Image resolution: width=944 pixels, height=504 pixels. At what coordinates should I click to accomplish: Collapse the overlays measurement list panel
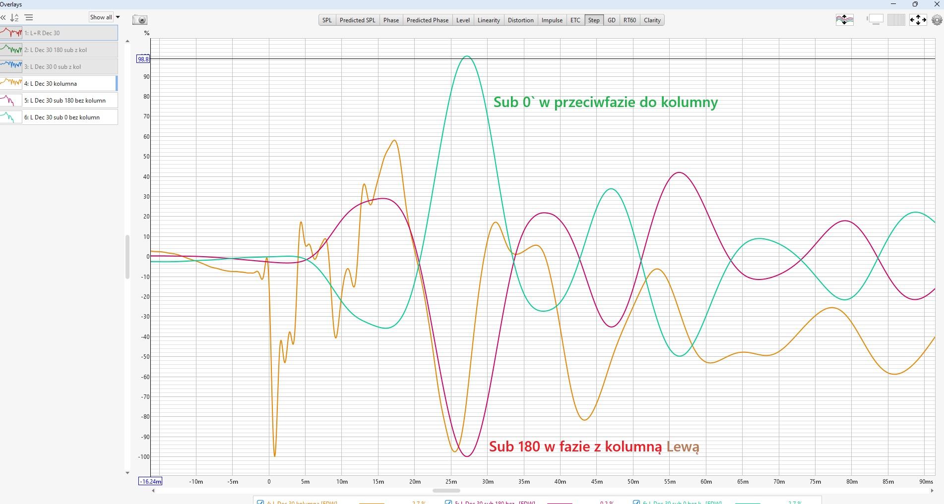pyautogui.click(x=3, y=17)
